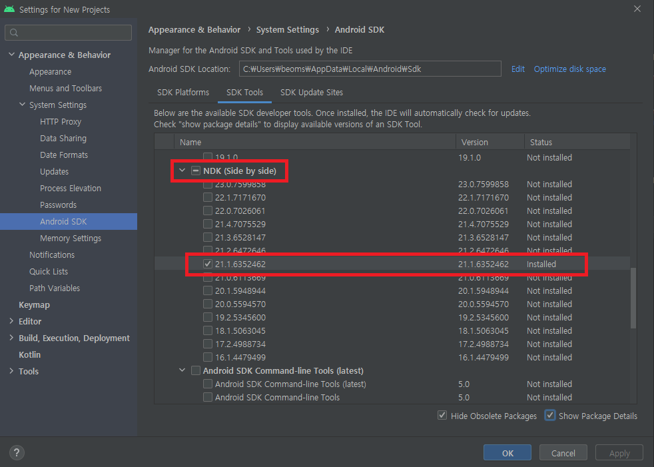Viewport: 654px width, 467px height.
Task: Collapse the System Settings tree node
Action: click(23, 105)
